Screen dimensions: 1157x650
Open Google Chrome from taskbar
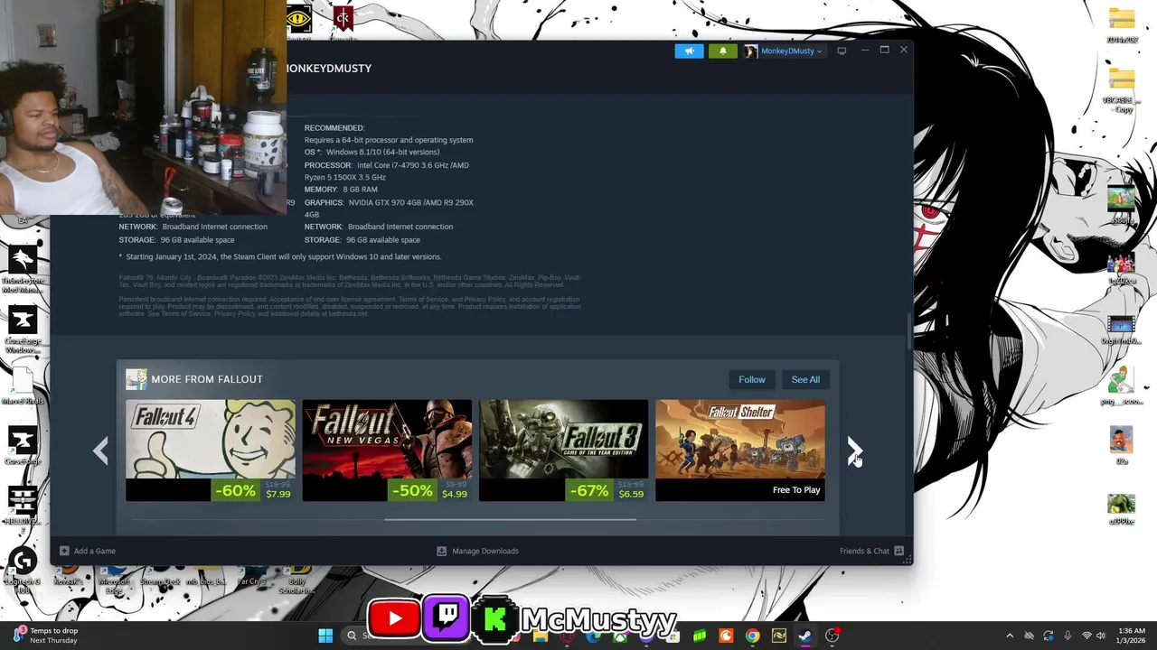[752, 636]
